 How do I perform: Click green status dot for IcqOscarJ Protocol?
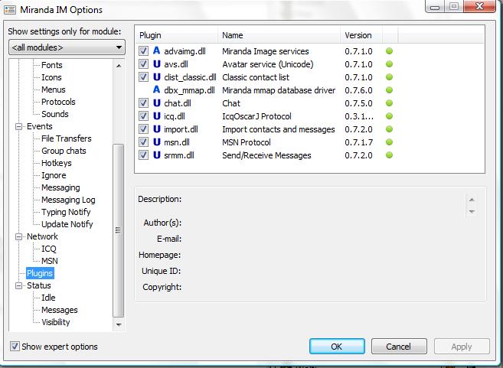tap(389, 116)
